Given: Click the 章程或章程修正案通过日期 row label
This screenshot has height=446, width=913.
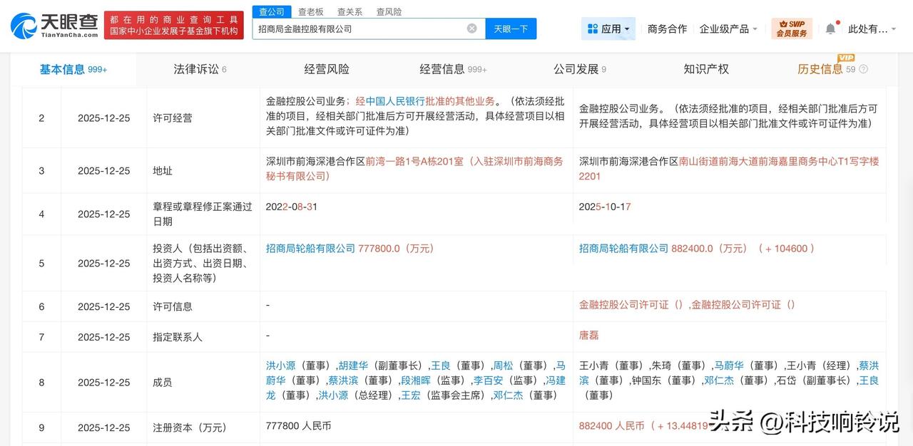Looking at the screenshot, I should pos(203,214).
